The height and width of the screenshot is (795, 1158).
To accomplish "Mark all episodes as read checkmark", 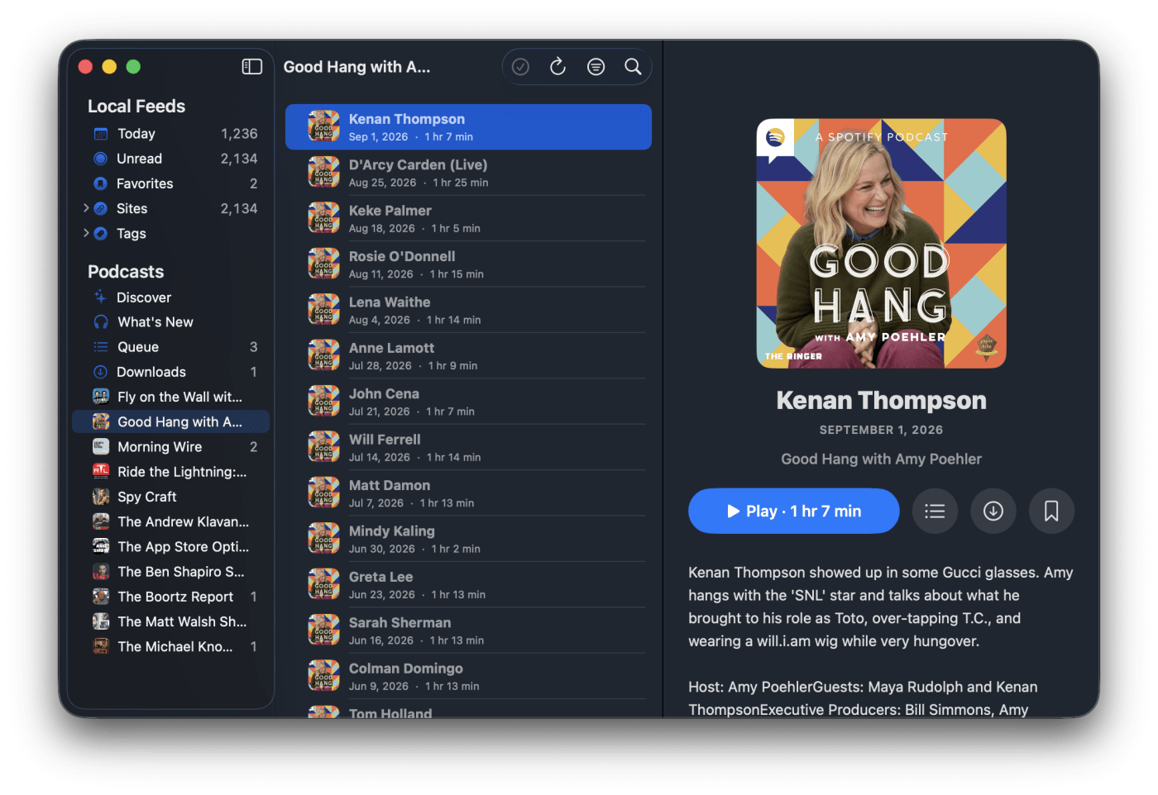I will click(520, 67).
